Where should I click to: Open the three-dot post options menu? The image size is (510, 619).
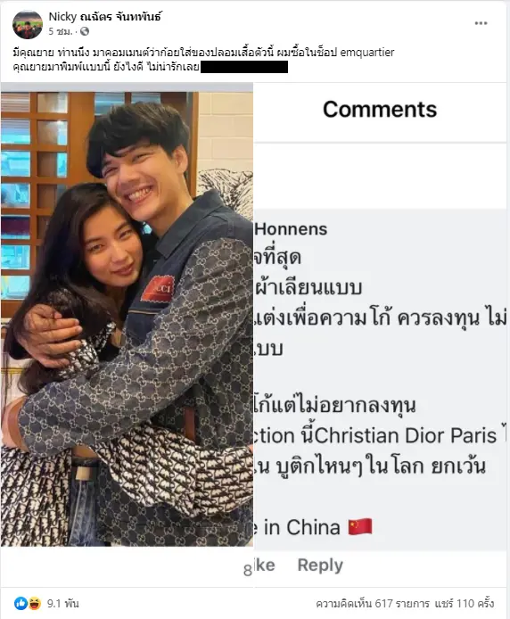pyautogui.click(x=481, y=23)
